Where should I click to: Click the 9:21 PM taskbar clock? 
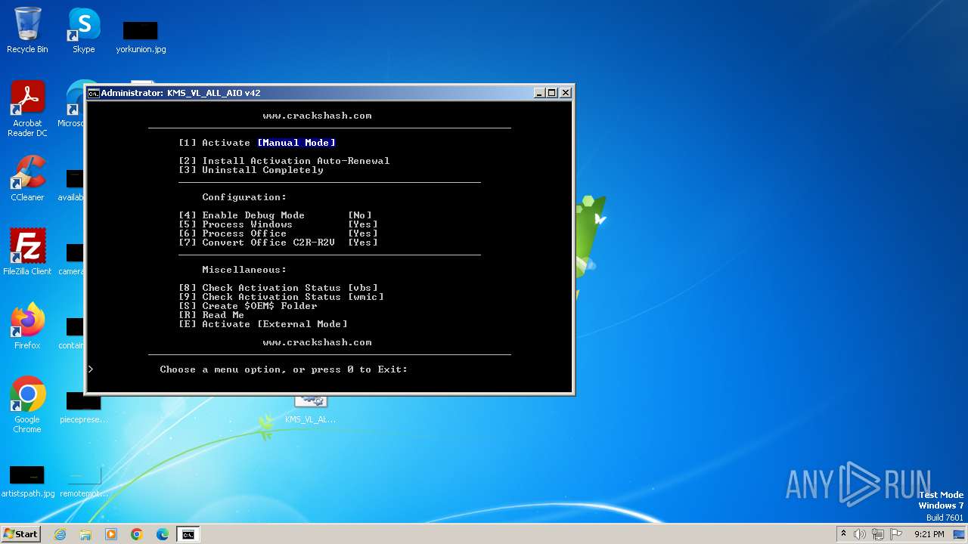[929, 534]
